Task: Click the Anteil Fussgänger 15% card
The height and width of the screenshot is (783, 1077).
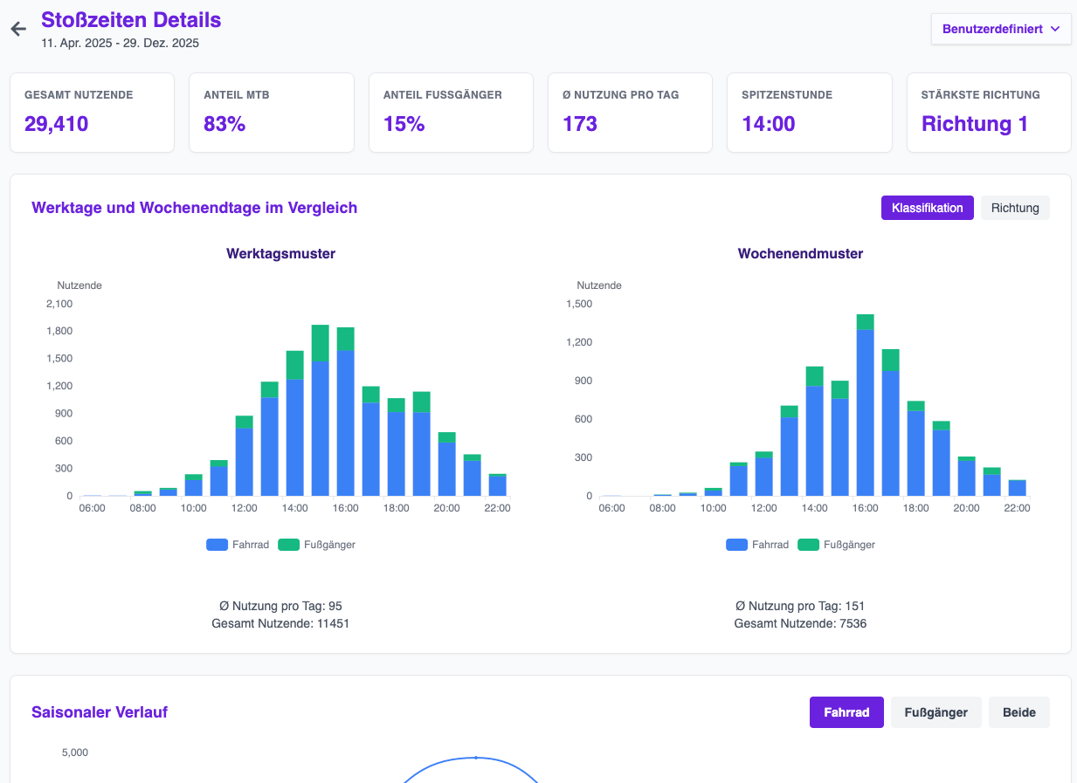Action: [451, 113]
